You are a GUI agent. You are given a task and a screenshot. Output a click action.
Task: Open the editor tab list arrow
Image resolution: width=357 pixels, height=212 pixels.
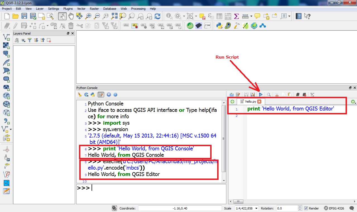point(354,102)
